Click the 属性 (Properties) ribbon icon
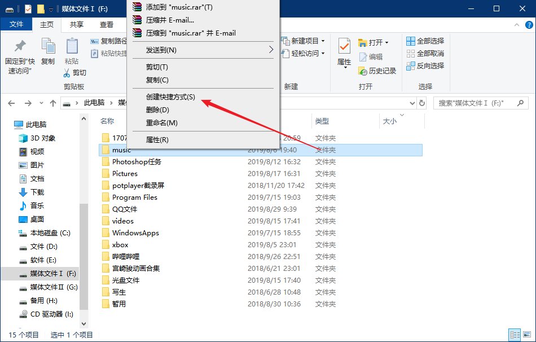 point(345,48)
